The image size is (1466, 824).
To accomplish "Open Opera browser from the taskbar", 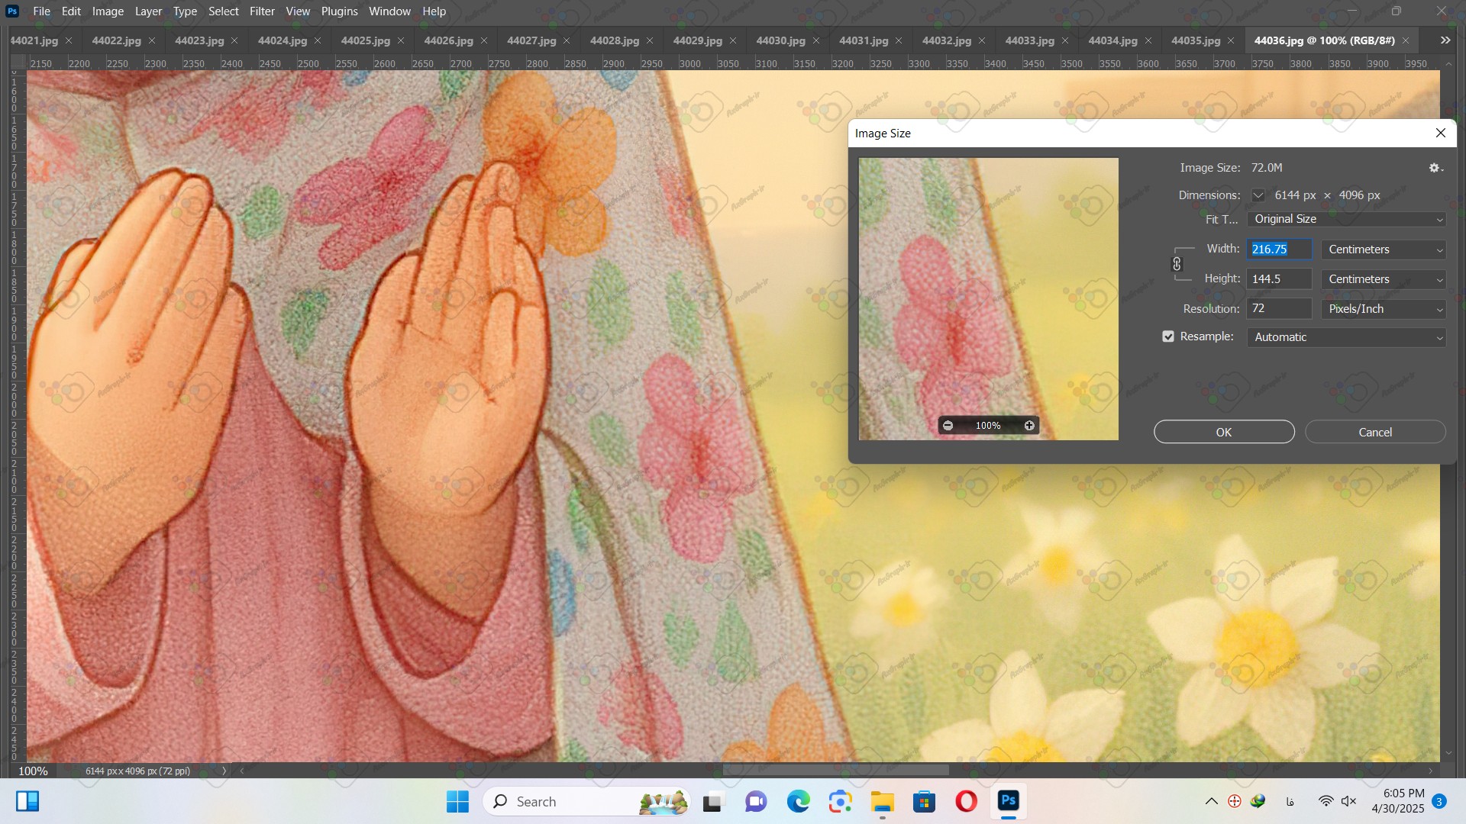I will click(x=966, y=802).
